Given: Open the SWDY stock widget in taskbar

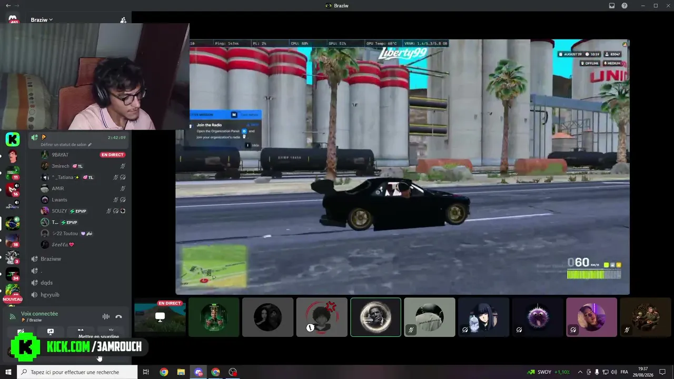Looking at the screenshot, I should [549, 372].
